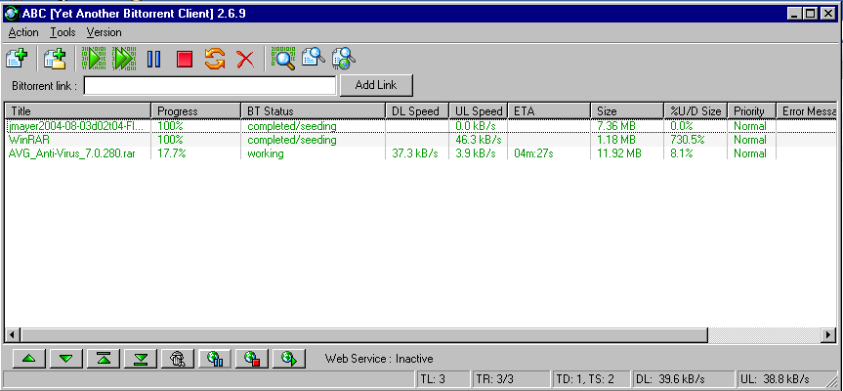This screenshot has height=391, width=843.
Task: Click the red Stop torrent icon
Action: click(185, 59)
